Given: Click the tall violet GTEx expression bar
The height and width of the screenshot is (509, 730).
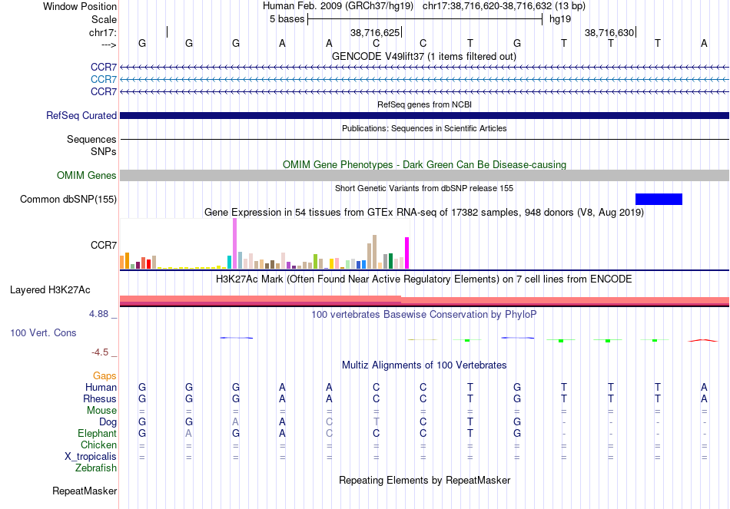Looking at the screenshot, I should [234, 243].
